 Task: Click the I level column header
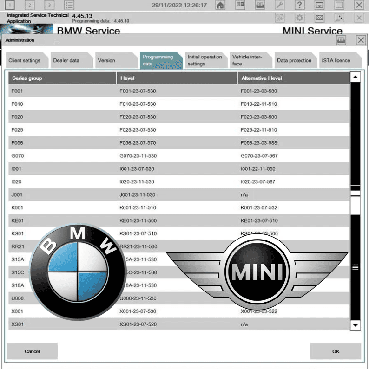tap(177, 78)
